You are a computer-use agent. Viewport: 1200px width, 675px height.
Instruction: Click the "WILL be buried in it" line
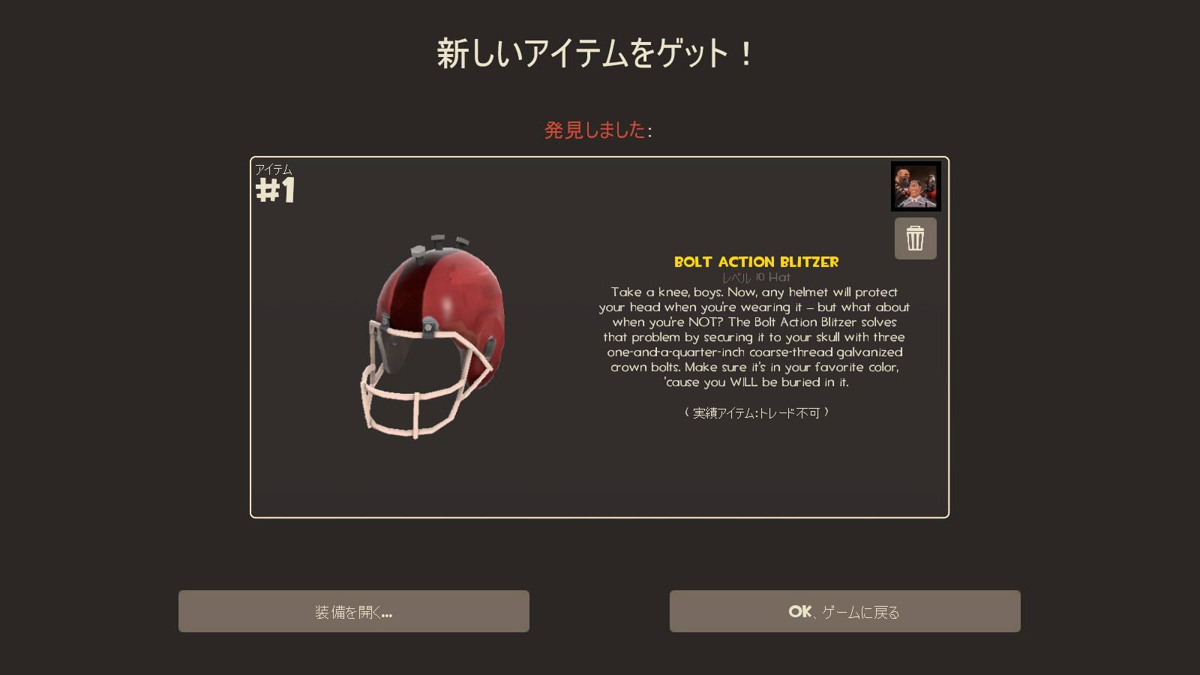(756, 382)
